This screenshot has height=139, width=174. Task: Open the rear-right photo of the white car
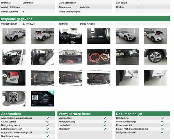pos(155,36)
